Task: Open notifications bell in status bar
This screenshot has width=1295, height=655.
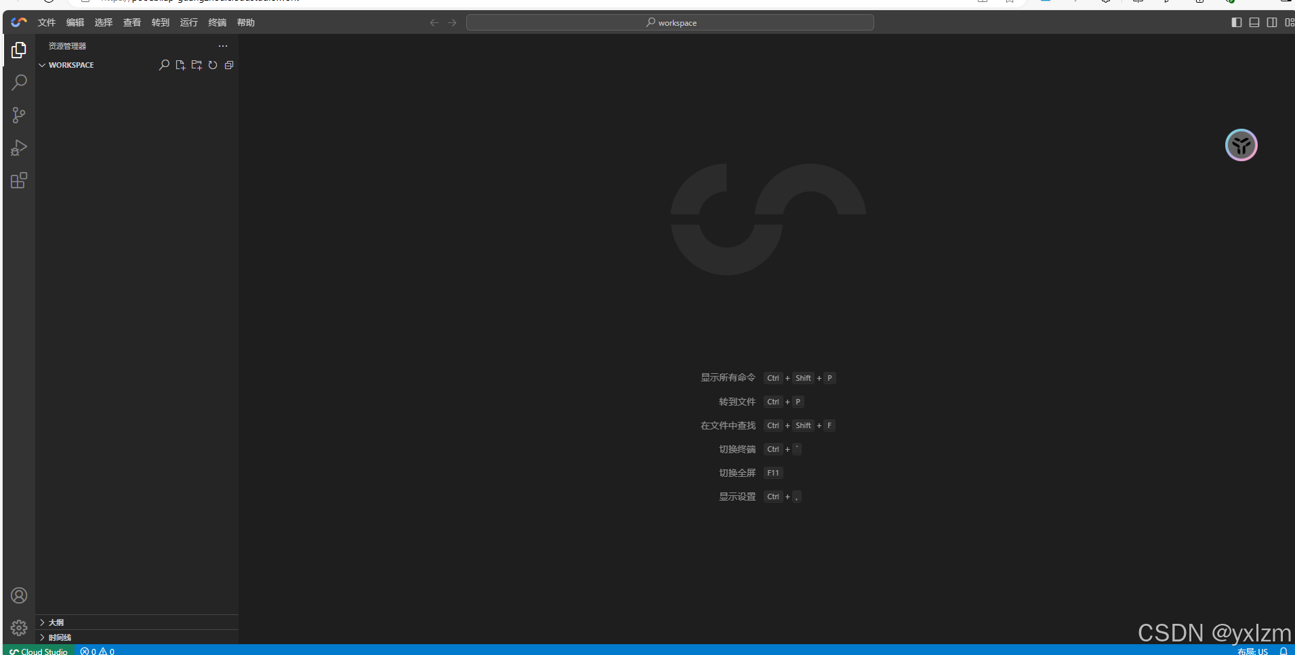Action: click(1283, 651)
